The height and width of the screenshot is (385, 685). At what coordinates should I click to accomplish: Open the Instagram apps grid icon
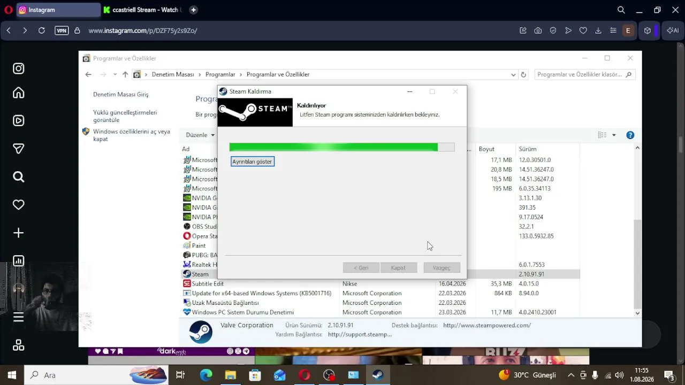[x=19, y=345]
